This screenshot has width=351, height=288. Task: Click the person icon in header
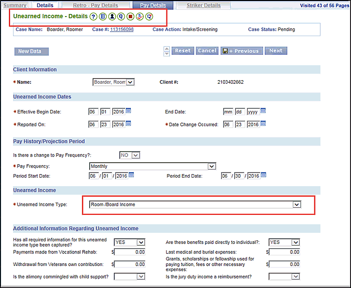click(112, 17)
